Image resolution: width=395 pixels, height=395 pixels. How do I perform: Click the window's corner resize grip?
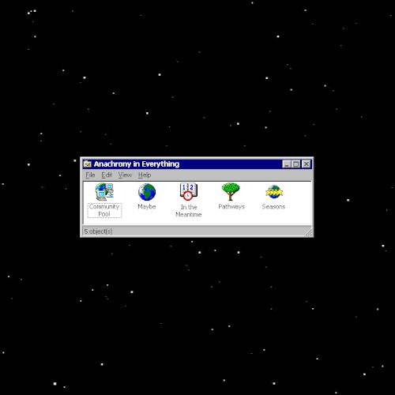308,232
